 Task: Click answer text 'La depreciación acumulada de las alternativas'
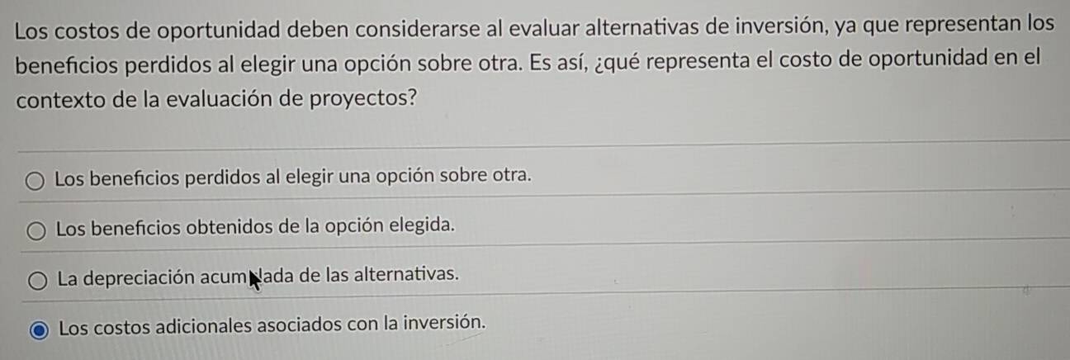(x=258, y=275)
